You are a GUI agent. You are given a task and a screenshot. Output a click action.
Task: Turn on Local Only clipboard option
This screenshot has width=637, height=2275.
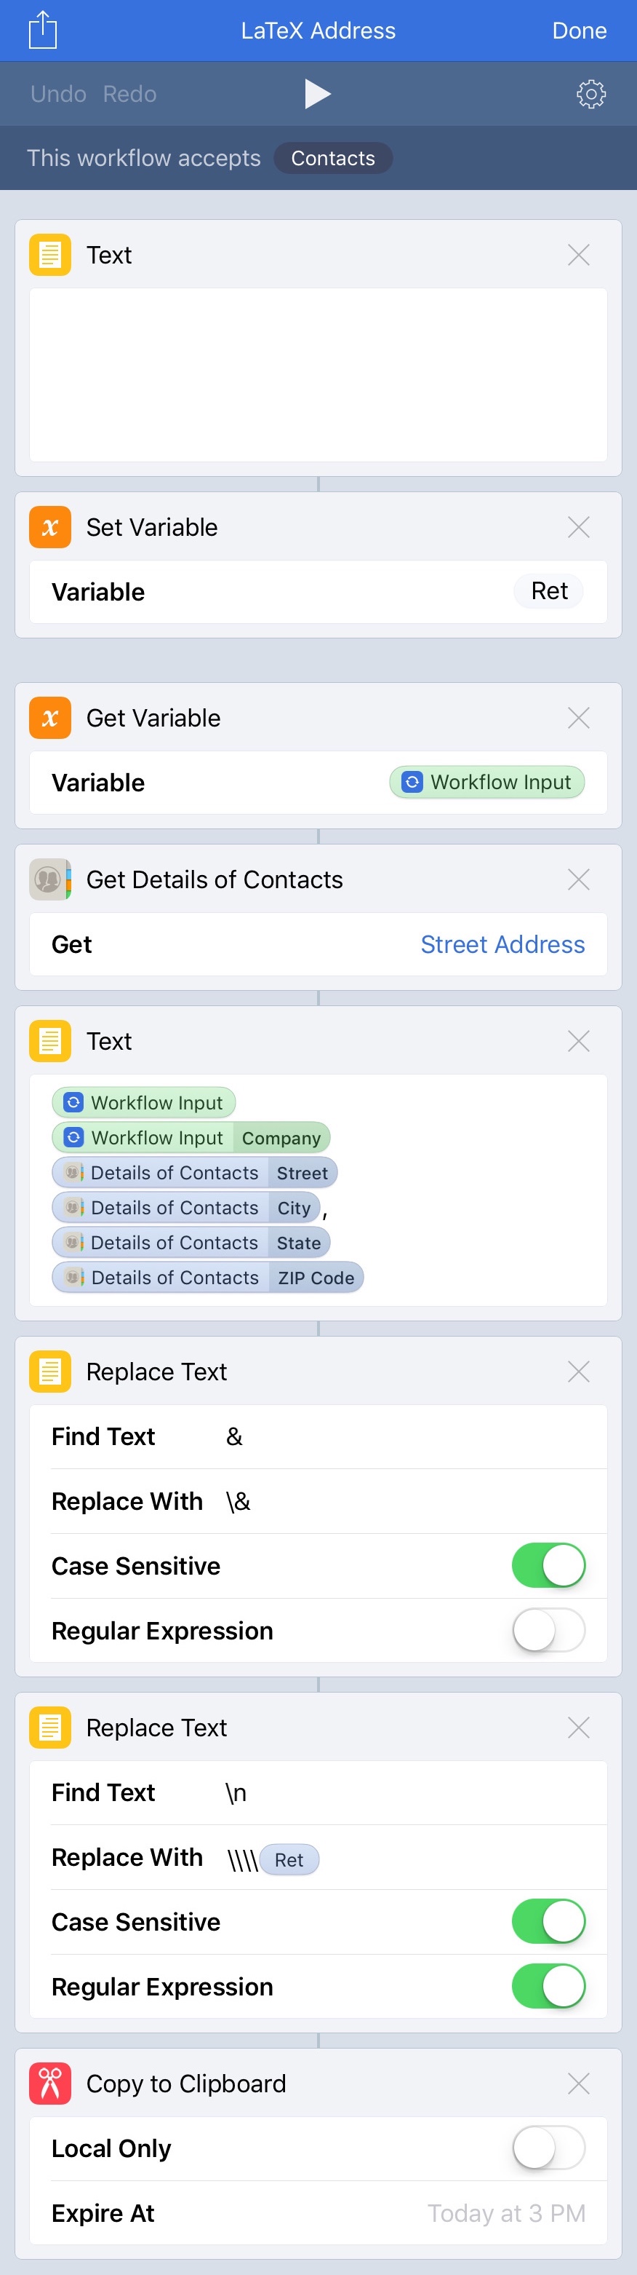(x=549, y=2148)
